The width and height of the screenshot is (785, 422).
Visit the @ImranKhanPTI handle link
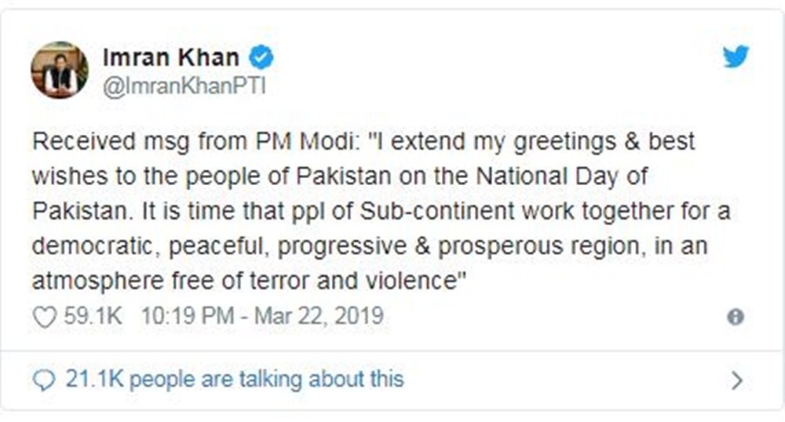pyautogui.click(x=184, y=86)
